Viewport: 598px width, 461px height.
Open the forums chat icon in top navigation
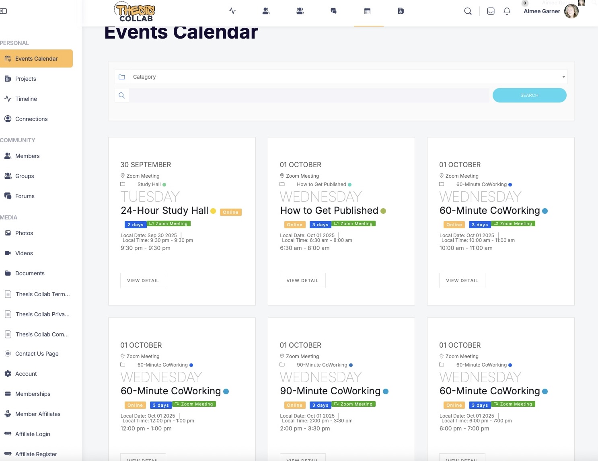tap(333, 11)
